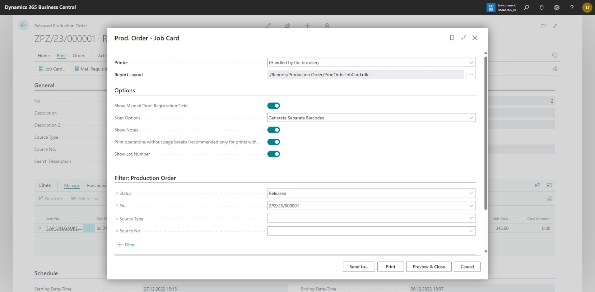595x292 pixels.
Task: Click the Dynamics 365 Business Central title
Action: [40, 7]
